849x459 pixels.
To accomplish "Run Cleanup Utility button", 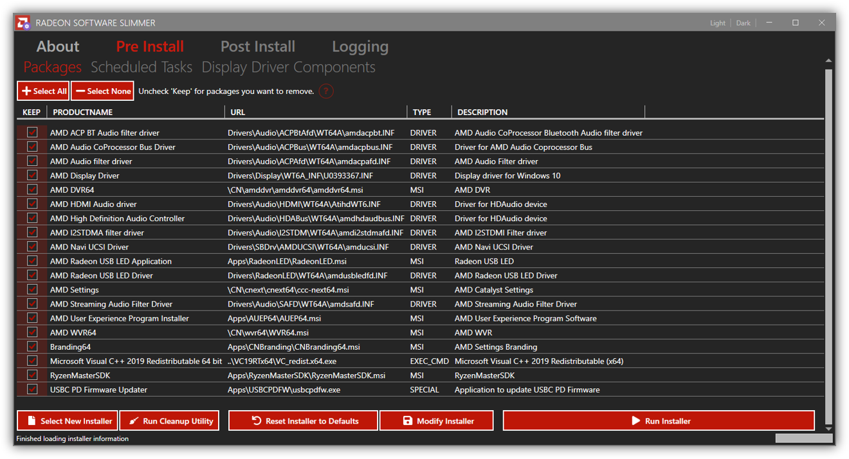I will (169, 421).
